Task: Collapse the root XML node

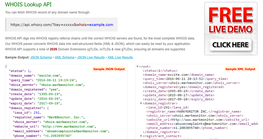Action: coord(137,67)
